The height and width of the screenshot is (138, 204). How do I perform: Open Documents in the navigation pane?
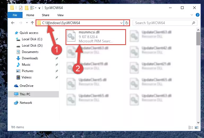[x=30, y=52]
